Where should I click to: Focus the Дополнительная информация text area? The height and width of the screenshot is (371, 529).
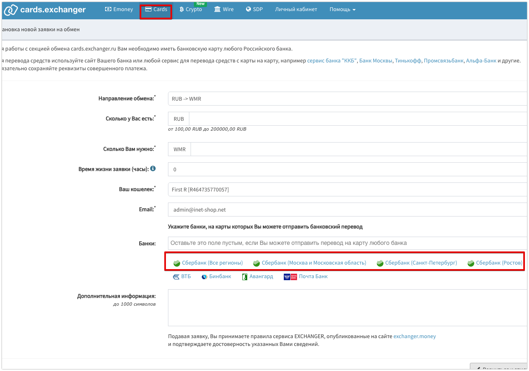[347, 308]
